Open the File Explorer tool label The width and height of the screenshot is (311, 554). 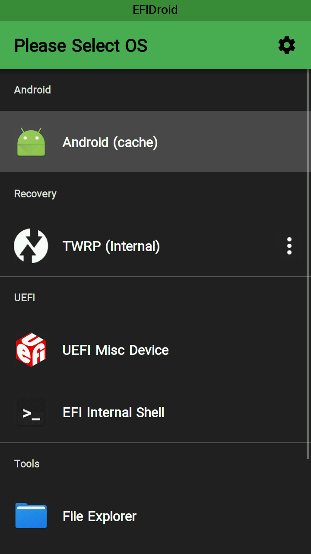(x=99, y=516)
